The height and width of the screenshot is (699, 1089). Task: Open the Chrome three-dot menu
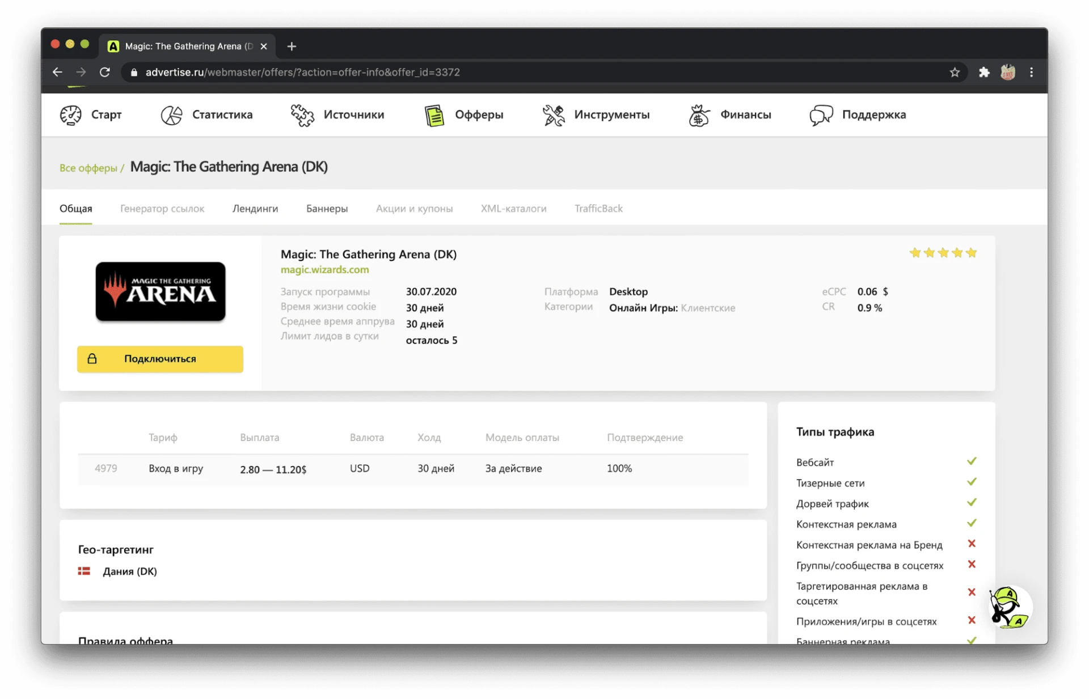[x=1032, y=72]
